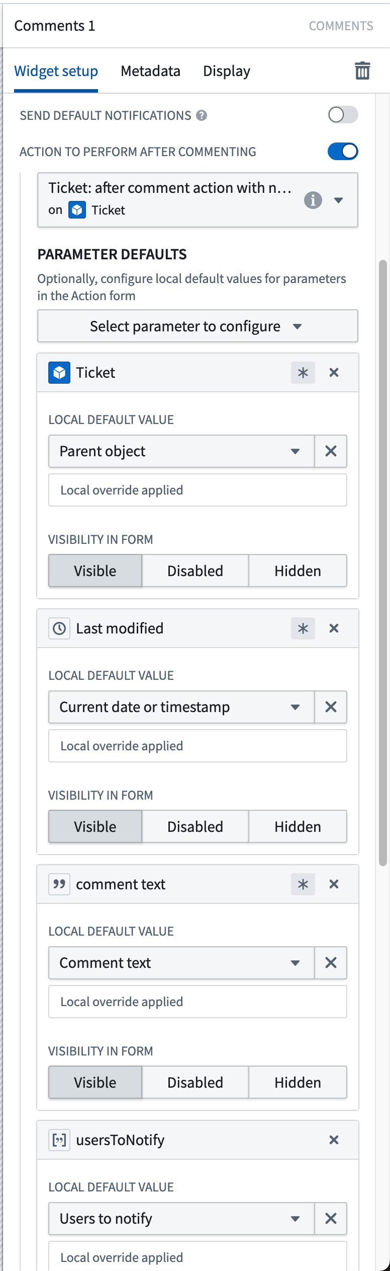Delete widget using trash icon
The width and height of the screenshot is (390, 1271).
point(362,70)
